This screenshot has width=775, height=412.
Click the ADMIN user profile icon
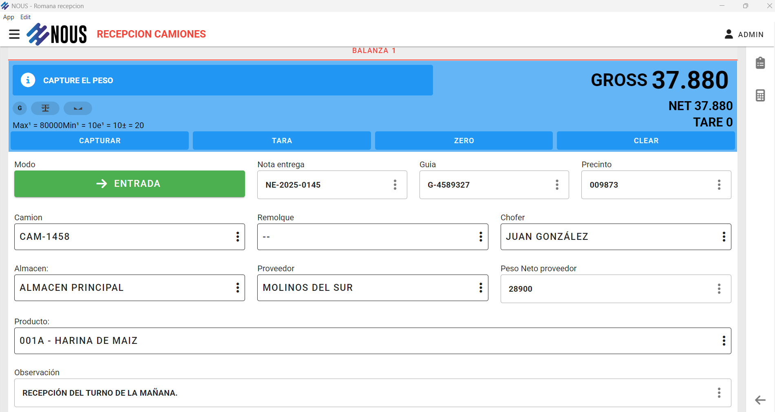point(729,34)
